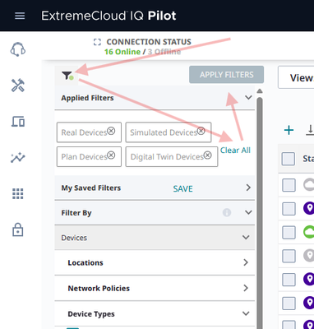Click the filter panel vertical scrollbar
Viewport: 314px width, 329px height.
(260, 212)
